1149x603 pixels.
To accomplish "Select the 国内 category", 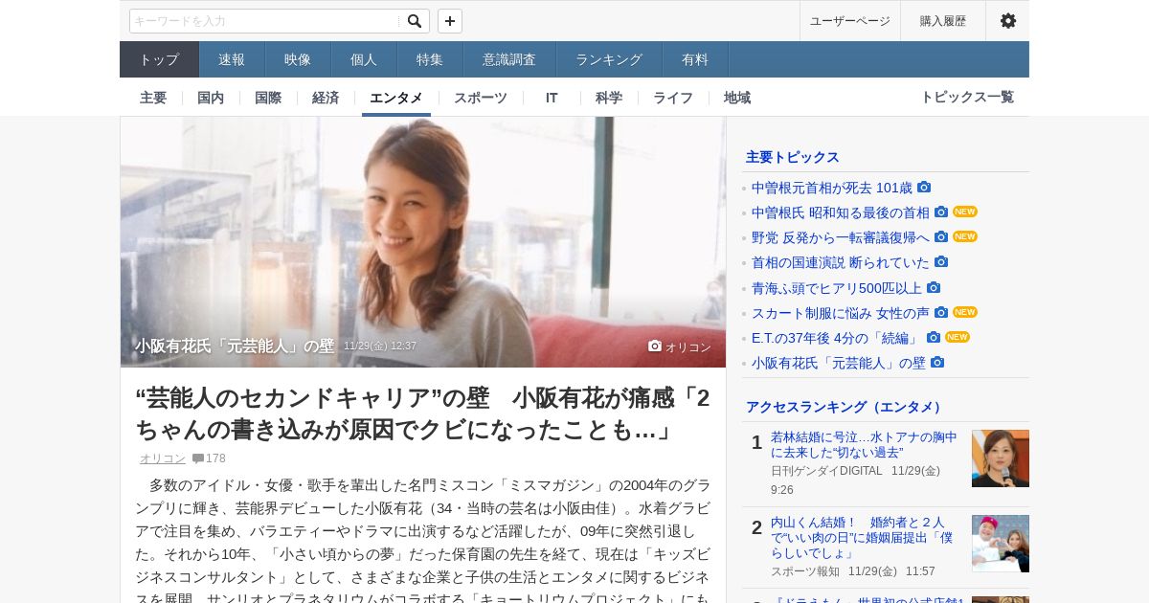I will point(211,98).
